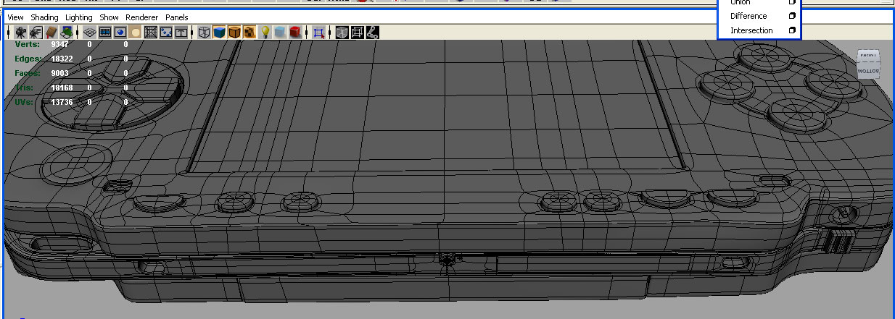Toggle the Resolution Gate icon
The width and height of the screenshot is (895, 319).
120,33
